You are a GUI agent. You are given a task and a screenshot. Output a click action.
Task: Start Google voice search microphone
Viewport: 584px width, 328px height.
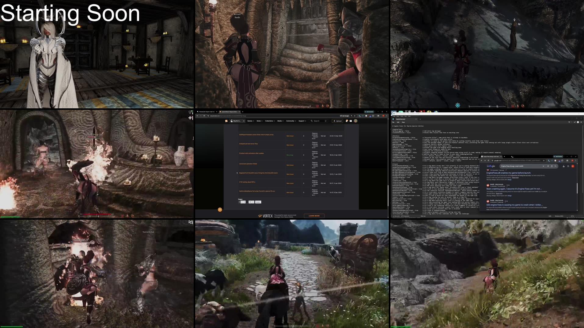point(548,166)
